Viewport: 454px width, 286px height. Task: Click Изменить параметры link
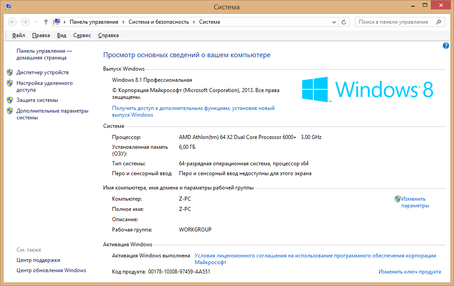click(x=415, y=202)
